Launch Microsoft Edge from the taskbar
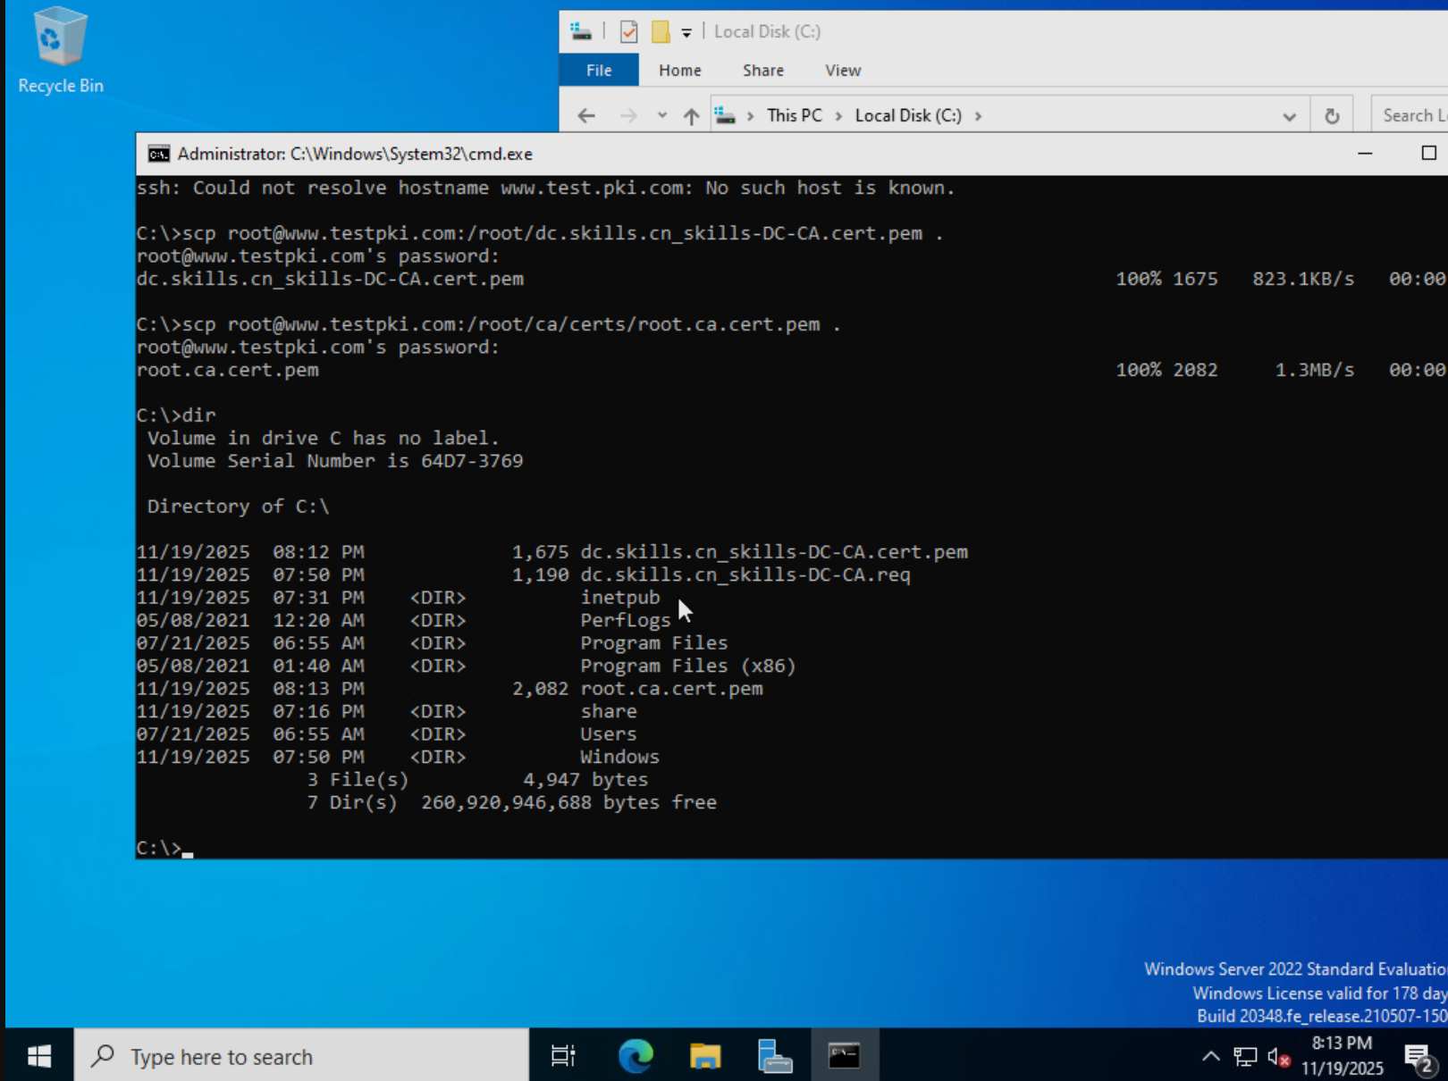This screenshot has width=1448, height=1081. tap(636, 1056)
